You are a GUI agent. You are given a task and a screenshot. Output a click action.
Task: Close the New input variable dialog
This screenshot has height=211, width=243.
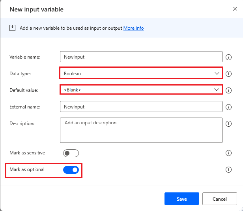235,9
